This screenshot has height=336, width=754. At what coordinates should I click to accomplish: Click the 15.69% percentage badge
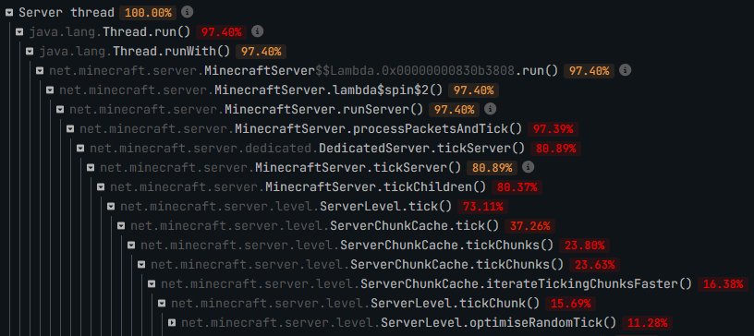pyautogui.click(x=570, y=304)
